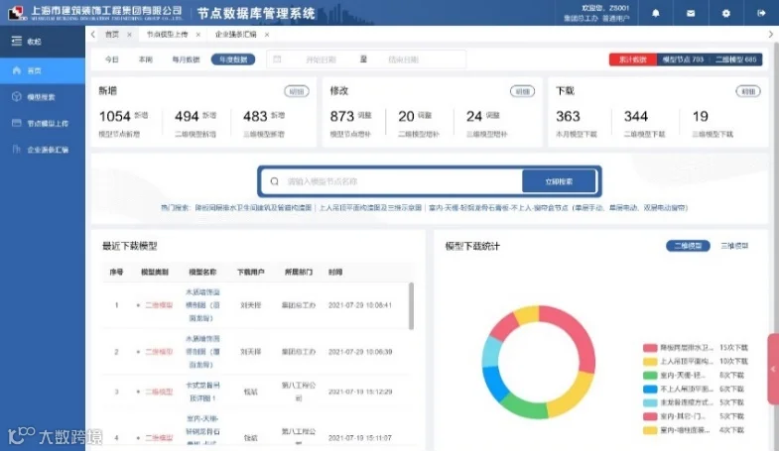Switch chart to 2D model toggle
This screenshot has width=779, height=452.
pyautogui.click(x=688, y=246)
